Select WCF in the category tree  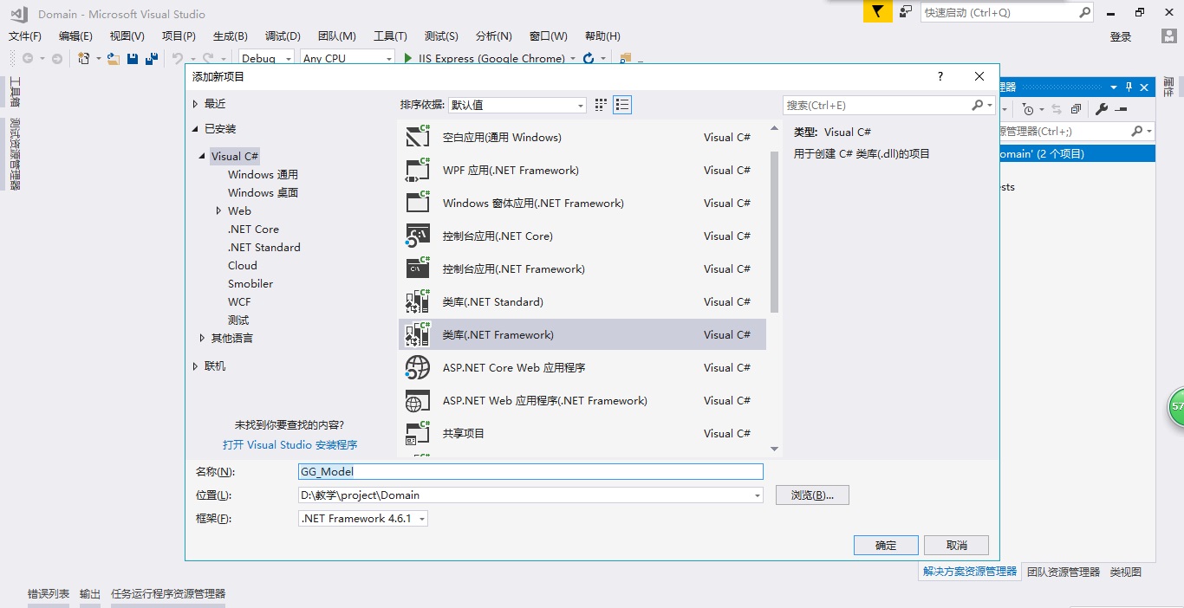pos(239,301)
